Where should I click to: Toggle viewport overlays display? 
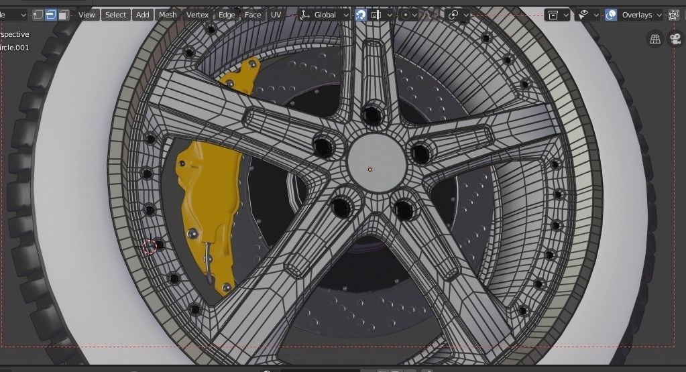[x=611, y=15]
